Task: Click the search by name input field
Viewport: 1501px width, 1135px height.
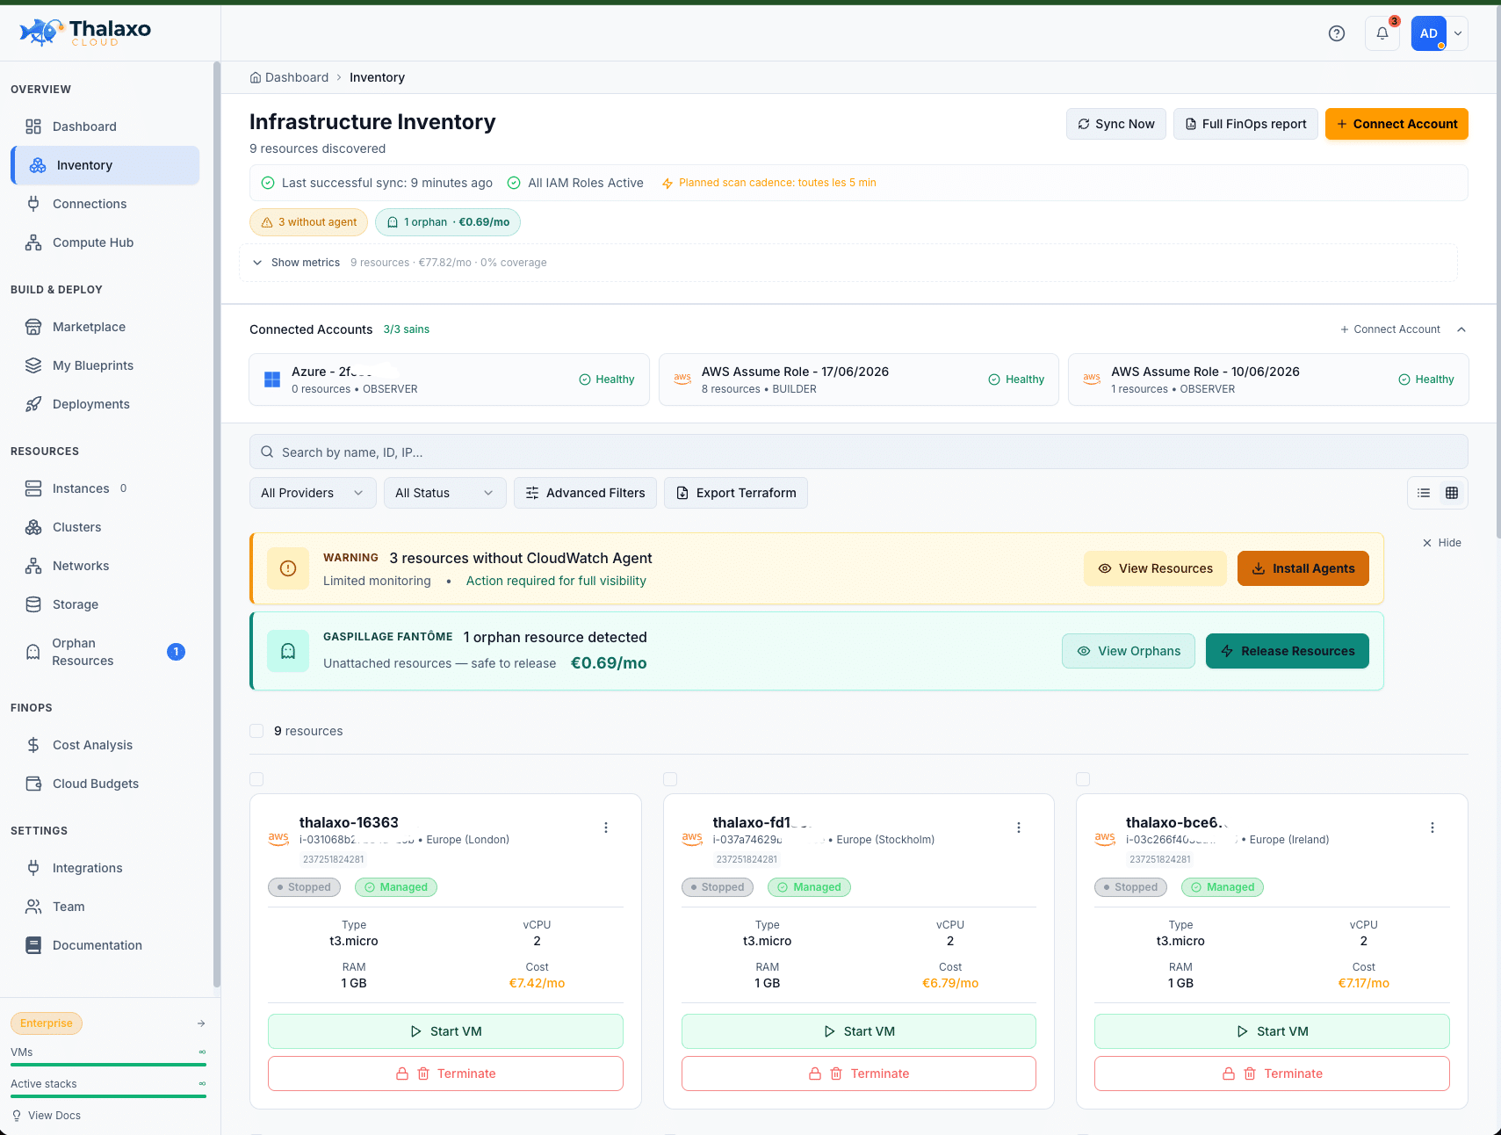Action: [859, 452]
